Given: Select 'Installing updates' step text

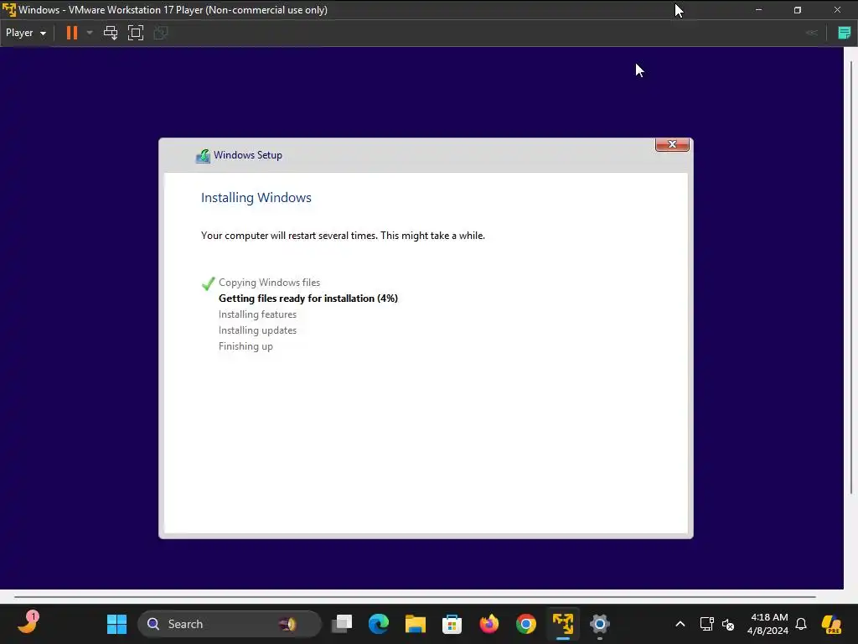Looking at the screenshot, I should coord(258,330).
